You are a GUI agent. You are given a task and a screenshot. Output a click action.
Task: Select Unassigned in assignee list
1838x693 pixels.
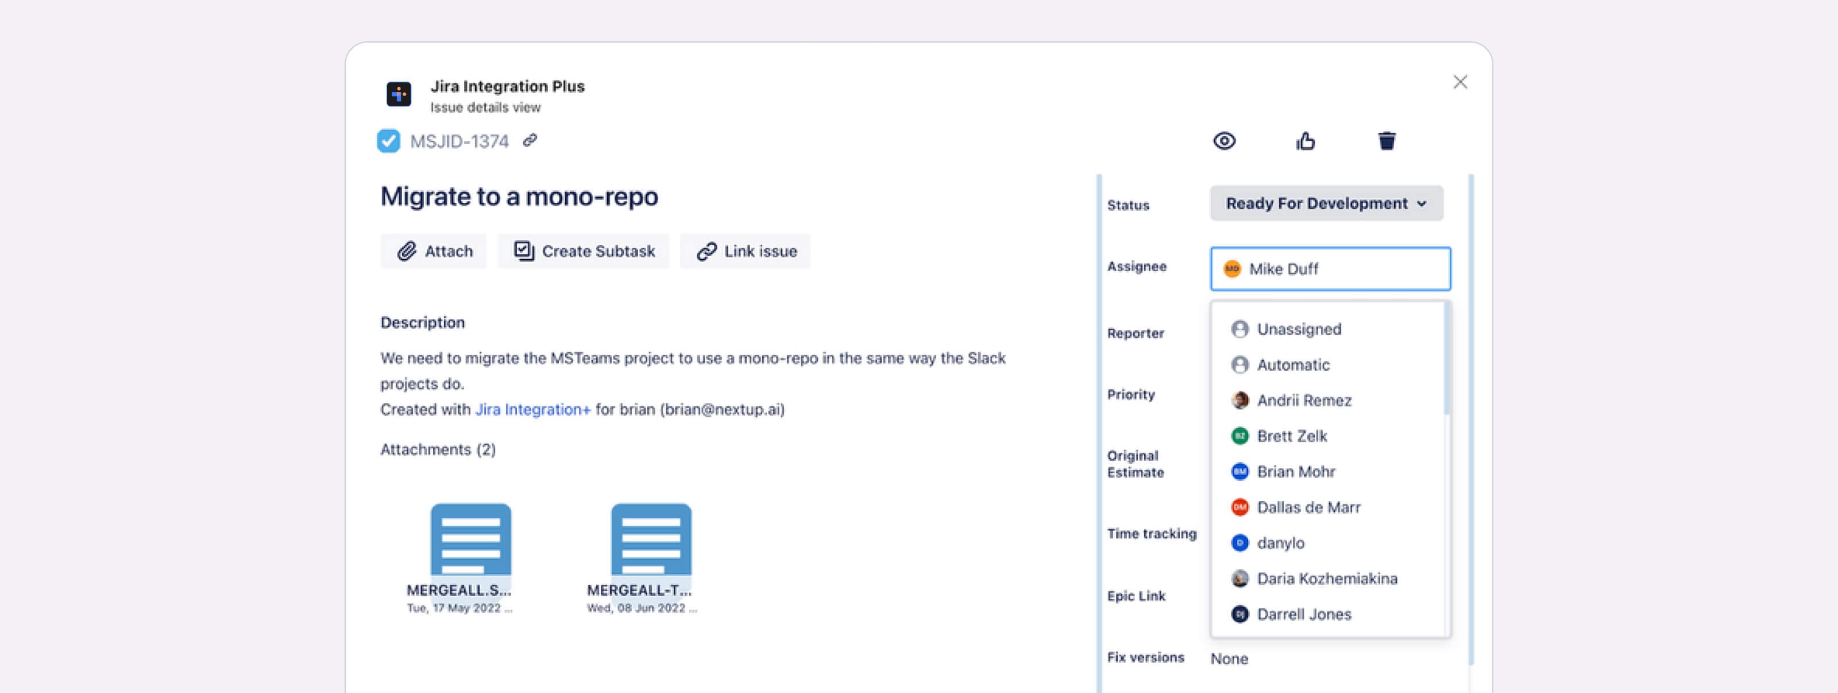point(1327,329)
